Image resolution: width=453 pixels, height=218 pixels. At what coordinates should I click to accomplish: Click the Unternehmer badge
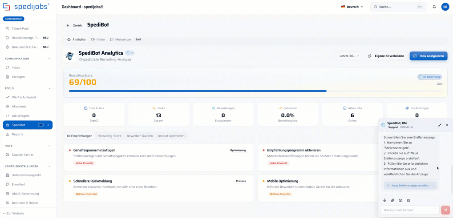point(14,19)
